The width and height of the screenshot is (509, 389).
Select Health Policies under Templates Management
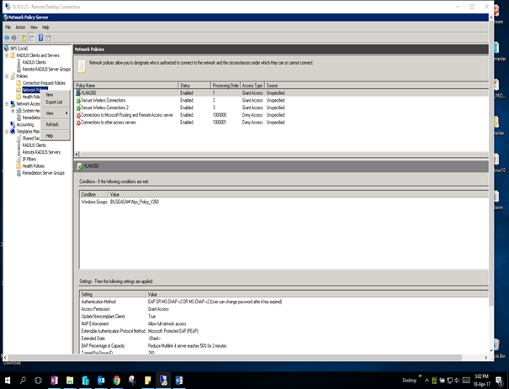pos(34,166)
